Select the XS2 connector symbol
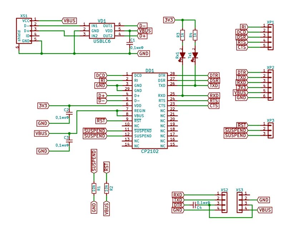This screenshot has height=238, width=286. click(225, 202)
